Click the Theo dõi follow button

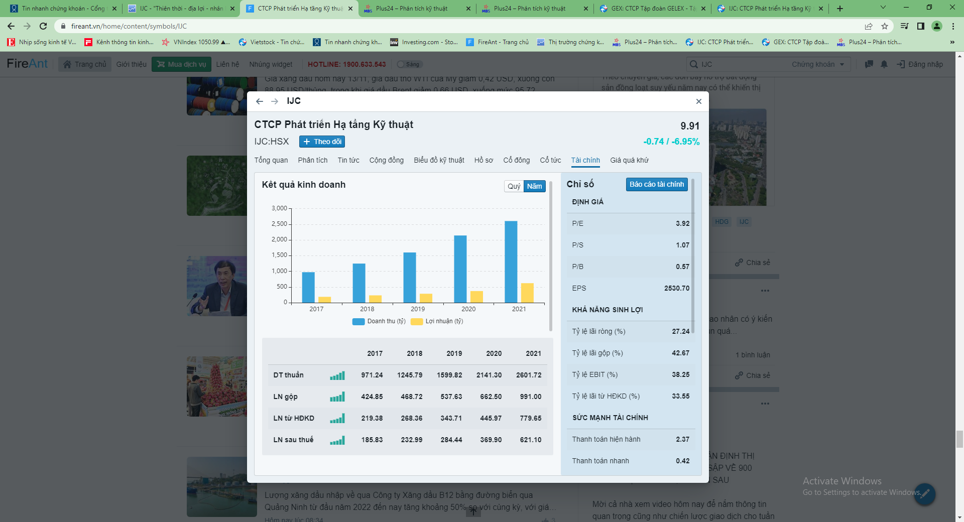322,142
